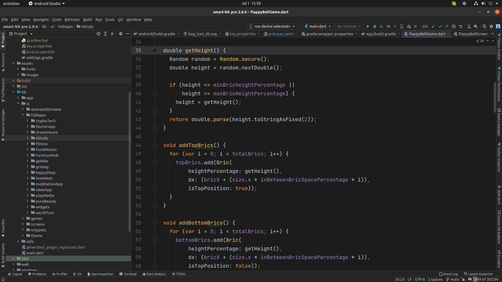Run with coverage icon in the toolbar
Viewport: 502px width, 282px height.
(381, 26)
